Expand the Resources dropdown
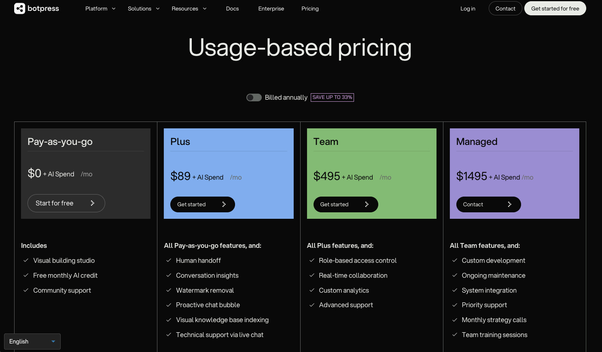 pyautogui.click(x=189, y=8)
